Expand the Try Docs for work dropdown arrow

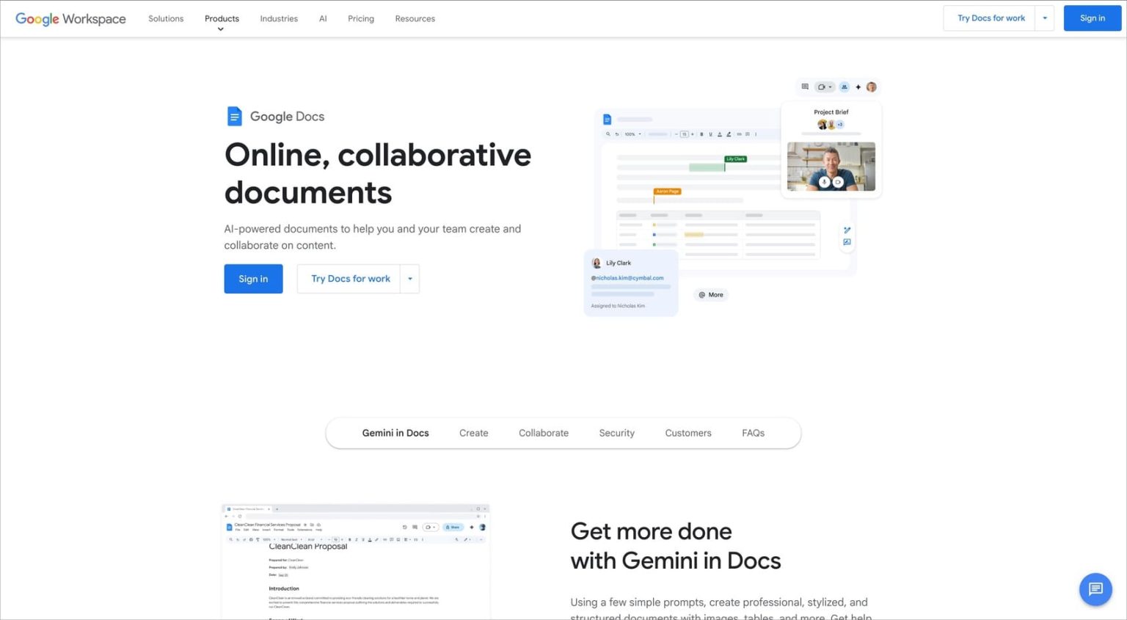1045,18
